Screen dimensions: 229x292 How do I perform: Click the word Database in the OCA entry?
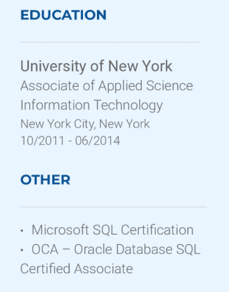(x=144, y=250)
